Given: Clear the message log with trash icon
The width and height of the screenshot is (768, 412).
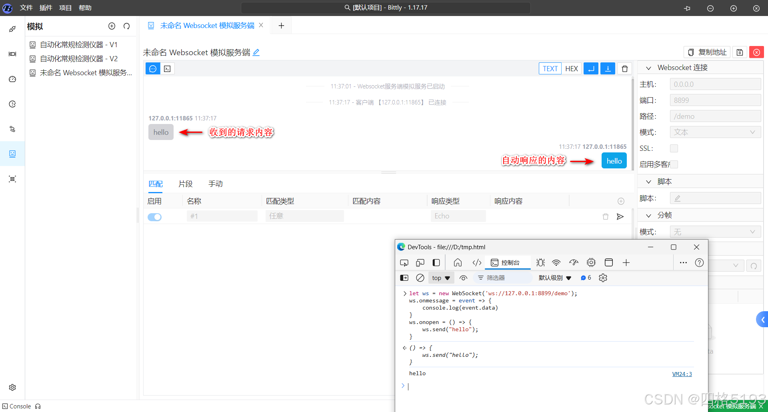Looking at the screenshot, I should pos(625,69).
